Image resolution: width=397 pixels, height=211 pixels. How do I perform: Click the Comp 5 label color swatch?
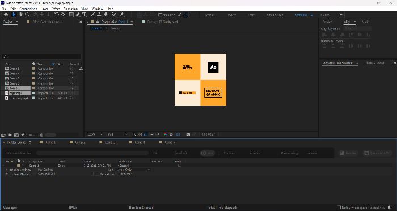(33, 69)
